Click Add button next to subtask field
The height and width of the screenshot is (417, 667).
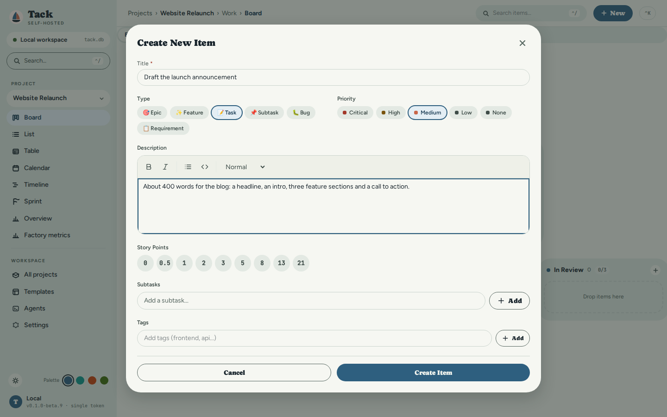(x=510, y=301)
